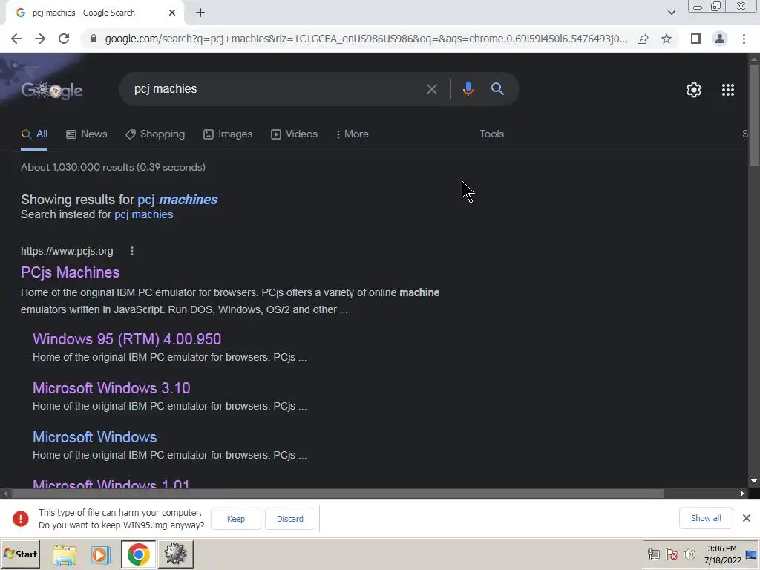Open the PCjs Machines result
The image size is (760, 570).
point(71,272)
